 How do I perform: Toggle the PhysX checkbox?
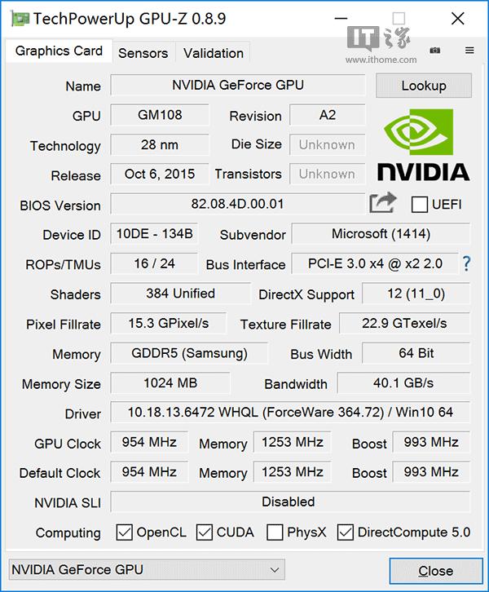click(x=275, y=532)
